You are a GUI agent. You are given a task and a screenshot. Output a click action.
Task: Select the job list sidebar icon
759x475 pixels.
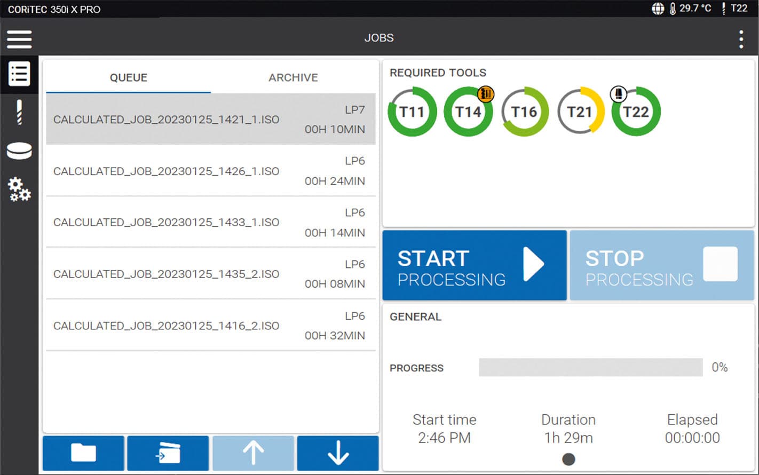pyautogui.click(x=19, y=74)
